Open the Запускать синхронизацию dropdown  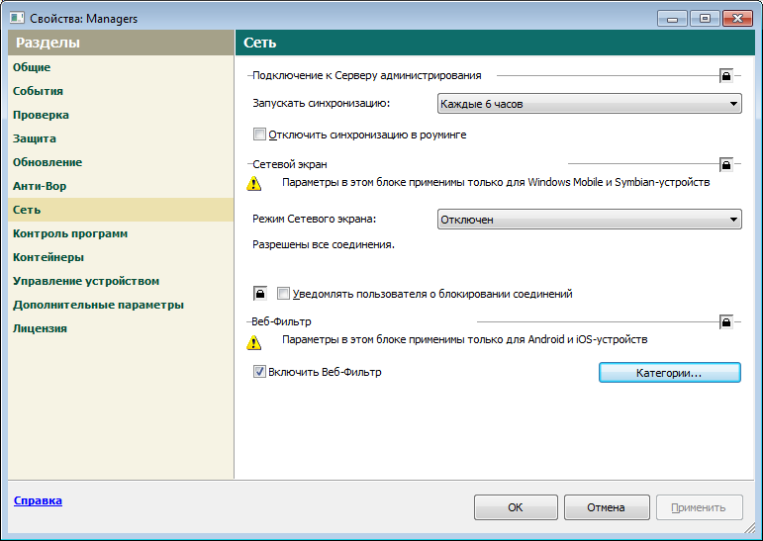click(x=589, y=103)
